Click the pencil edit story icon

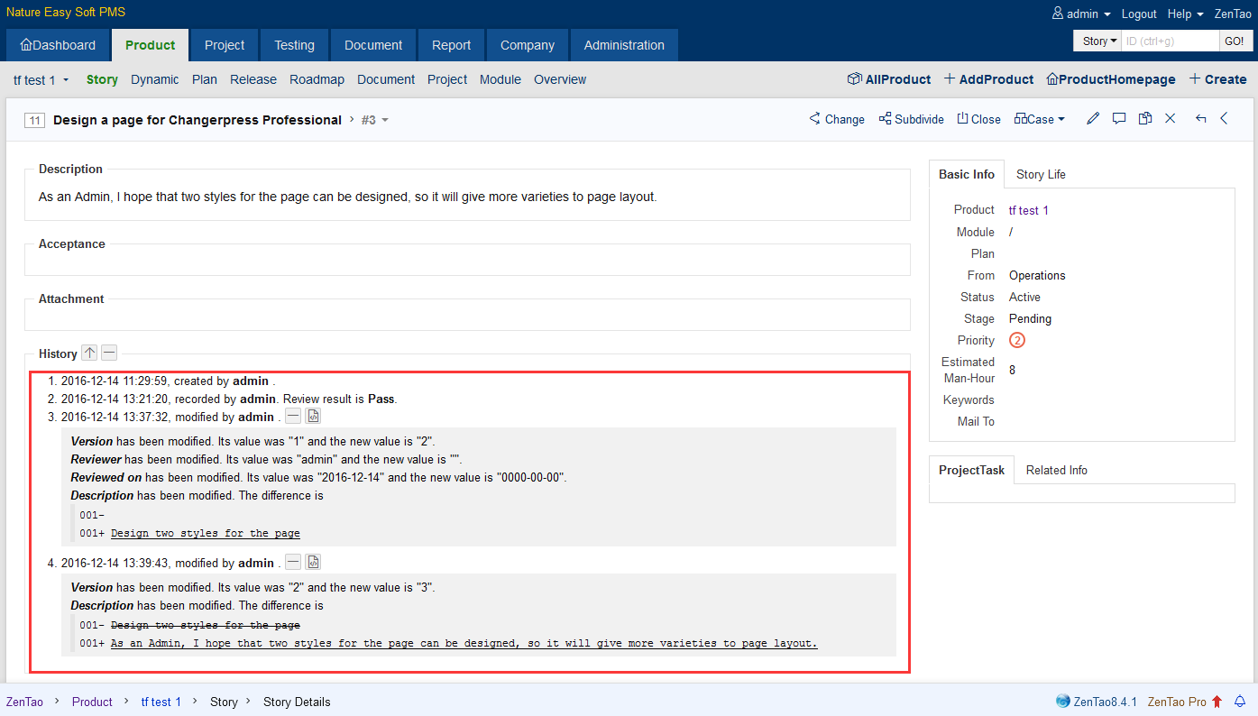pyautogui.click(x=1093, y=119)
